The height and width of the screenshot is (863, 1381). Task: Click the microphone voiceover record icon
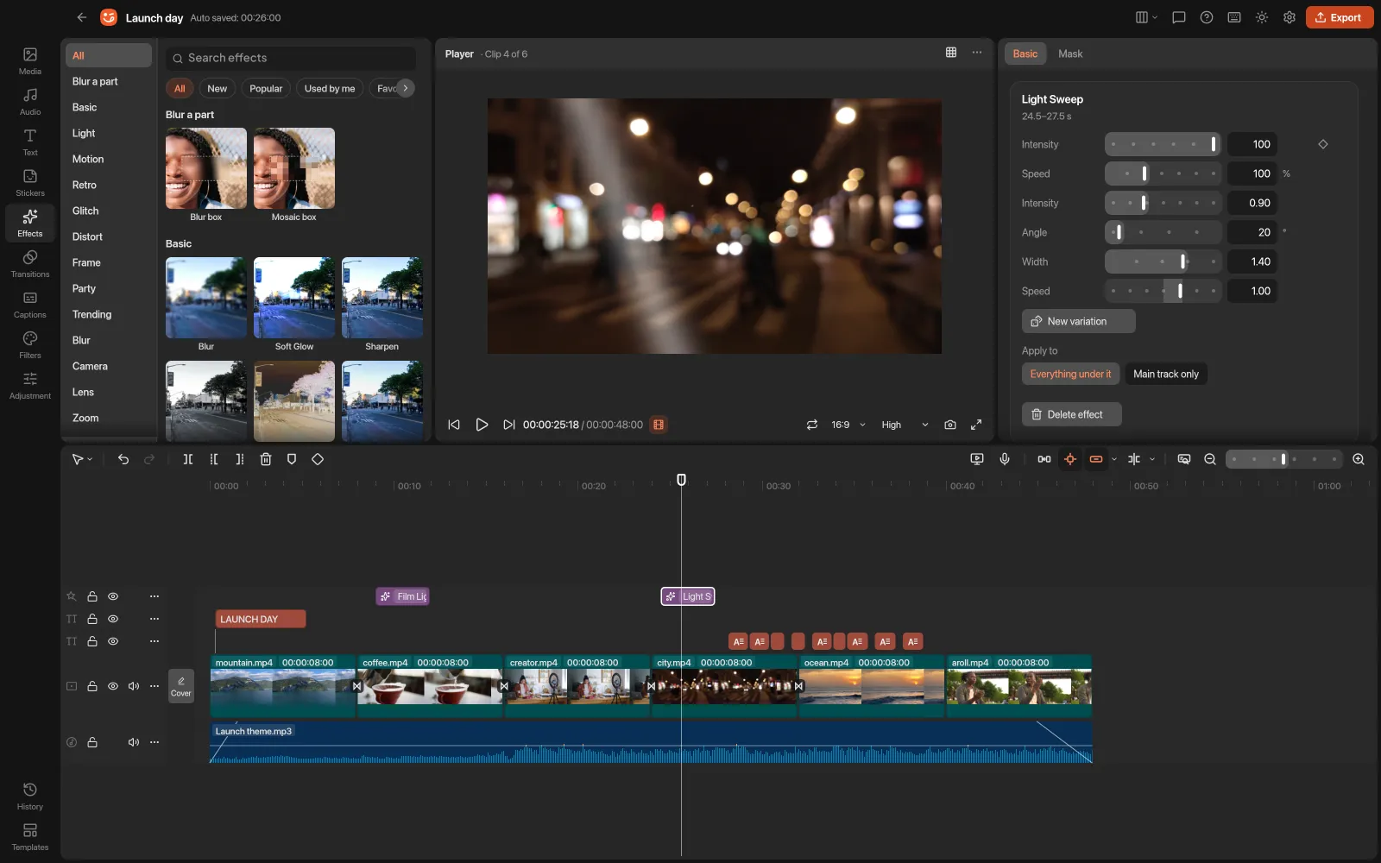pos(1005,459)
